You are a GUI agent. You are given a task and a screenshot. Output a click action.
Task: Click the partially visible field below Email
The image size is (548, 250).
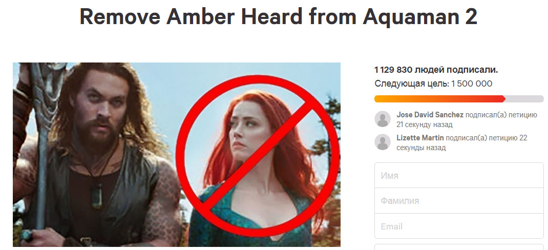[x=459, y=247]
